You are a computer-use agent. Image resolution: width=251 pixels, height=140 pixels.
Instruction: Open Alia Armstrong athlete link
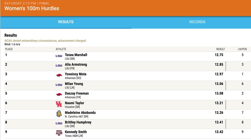76,64
